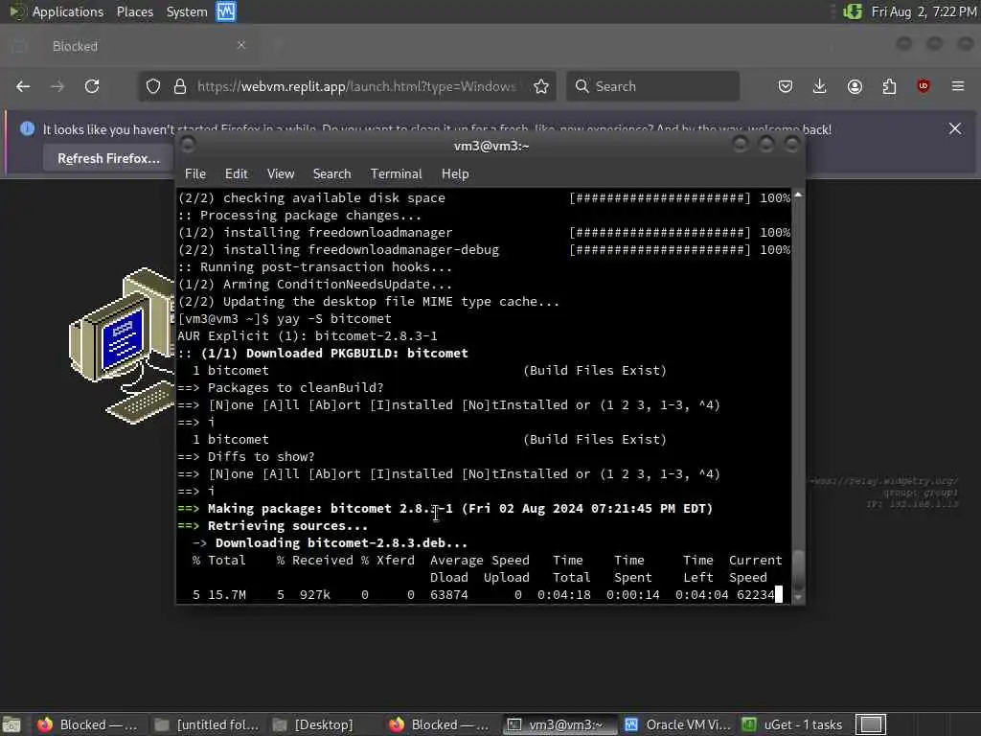
Task: Open the Extensions puzzle icon
Action: click(x=889, y=86)
